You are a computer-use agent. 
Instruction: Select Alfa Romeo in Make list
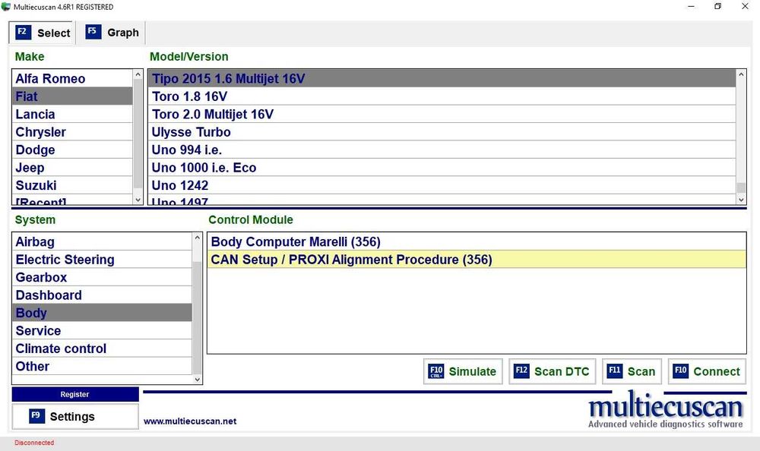coord(72,78)
